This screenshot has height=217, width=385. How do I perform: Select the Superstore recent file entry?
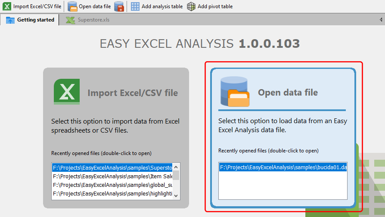tap(112, 167)
